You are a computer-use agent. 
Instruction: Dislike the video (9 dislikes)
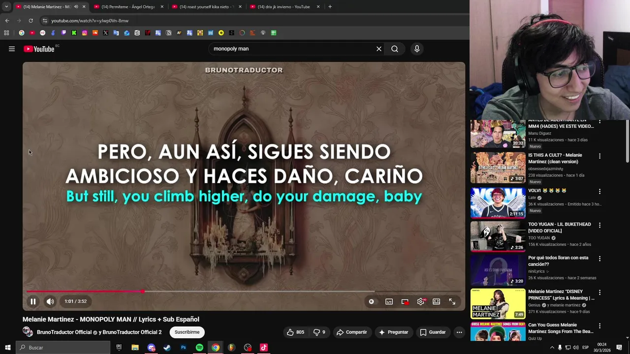click(319, 332)
